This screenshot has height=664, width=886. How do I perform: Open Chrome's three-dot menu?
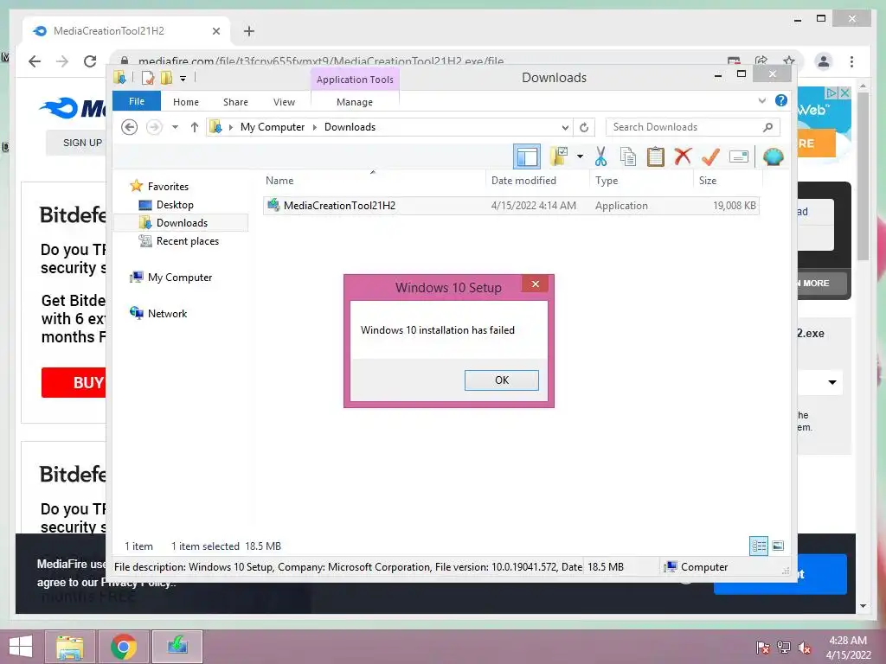851,61
